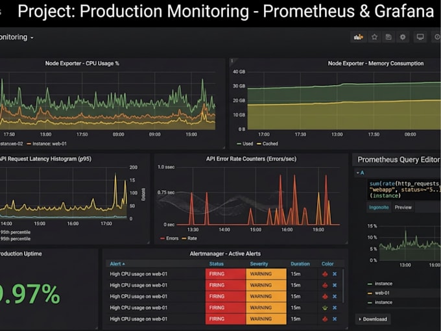Click the Add panel icon in toolbar

[358, 37]
